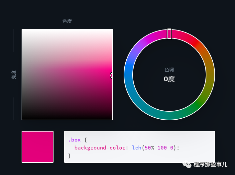Click the round handle on the chroma-lightness square
Viewport: 235px width, 175px height.
[x=112, y=75]
